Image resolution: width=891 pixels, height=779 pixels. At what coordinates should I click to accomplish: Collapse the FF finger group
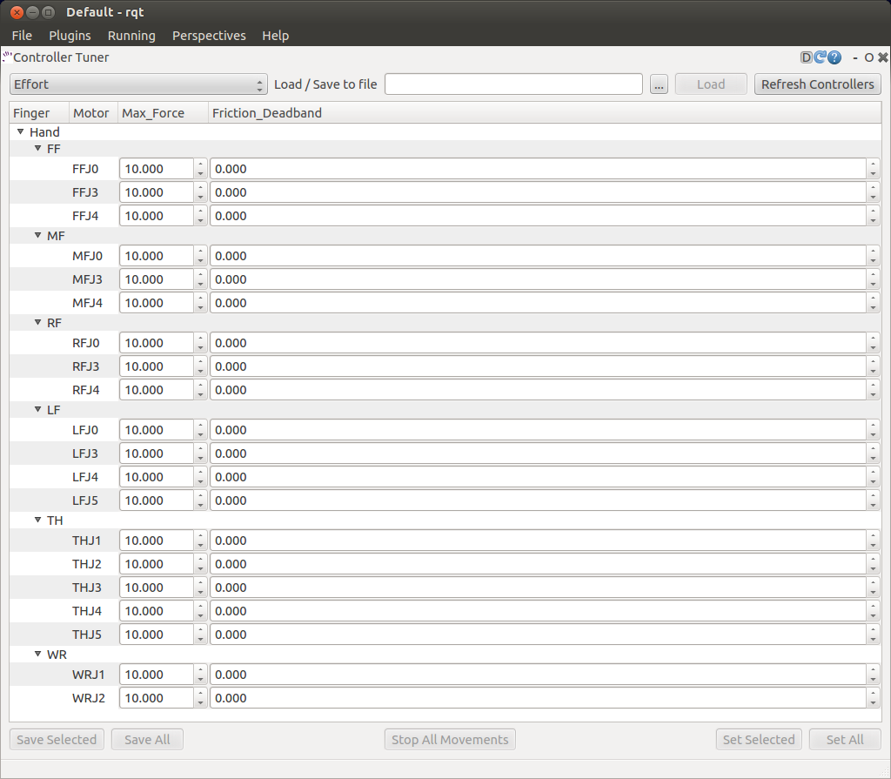click(37, 149)
